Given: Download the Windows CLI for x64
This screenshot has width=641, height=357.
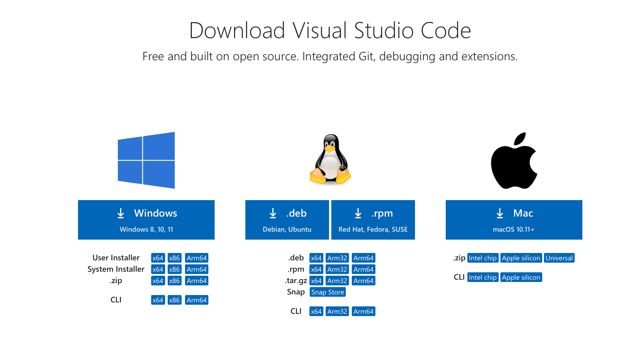Looking at the screenshot, I should click(x=158, y=300).
